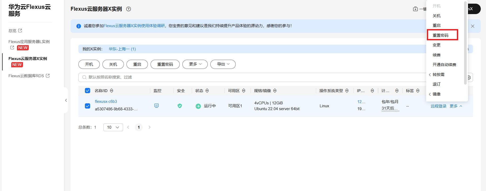This screenshot has width=486, height=191.
Task: Click the 重启 toolbar button
Action: [x=137, y=64]
